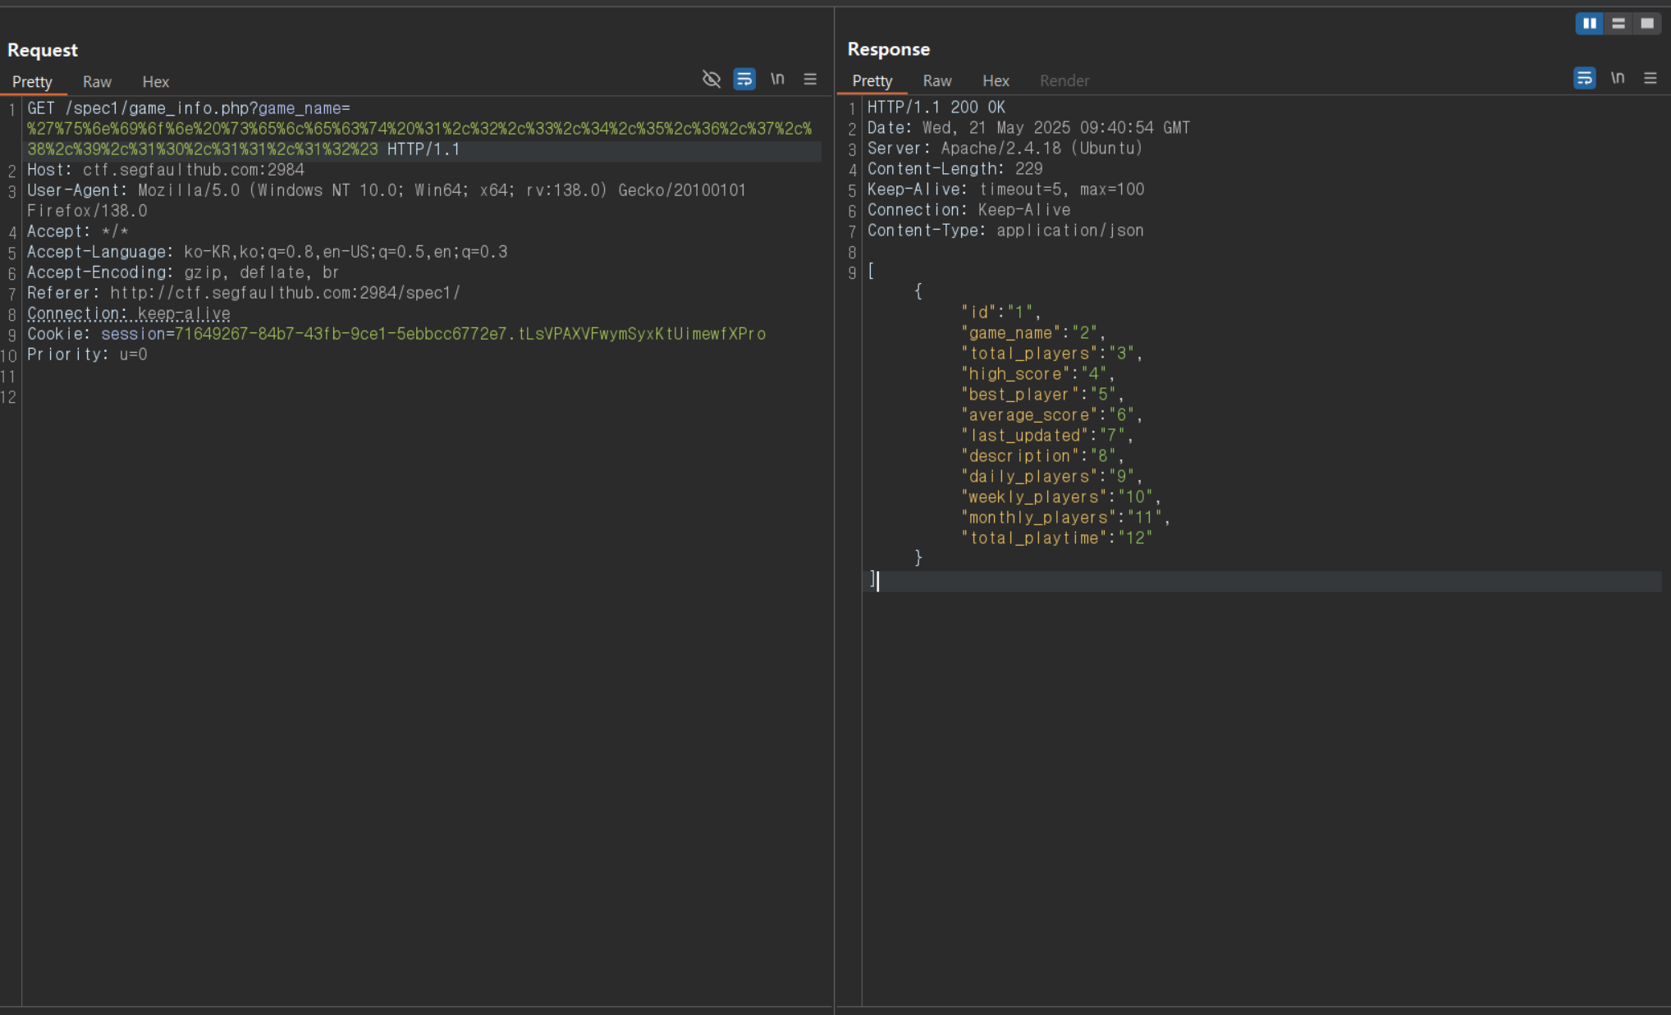Toggle word wrap icon in Response panel
1671x1015 pixels.
coord(1585,78)
